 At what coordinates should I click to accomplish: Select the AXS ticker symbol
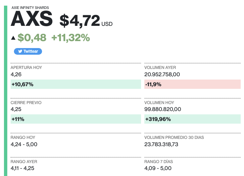[31, 19]
